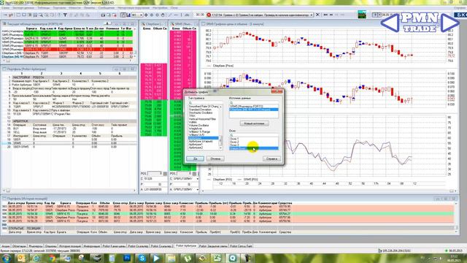Screen dimensions: 467x263
Task: Select Vertical Horizontal Filter in indicator list
Action: [x=202, y=119]
